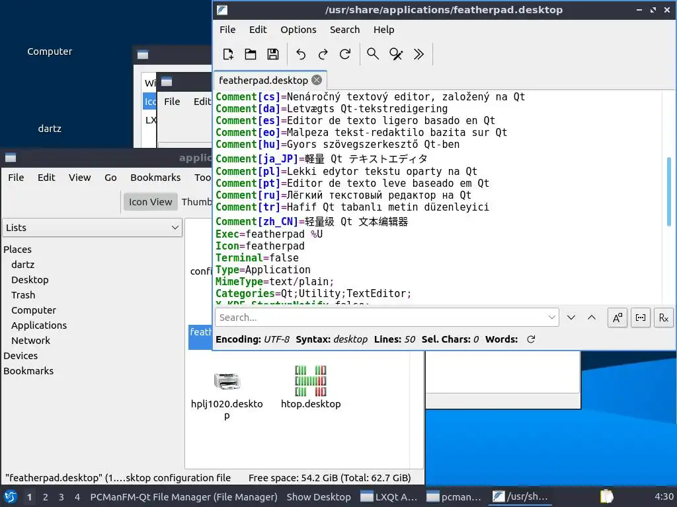This screenshot has height=507, width=677.
Task: Show more toolbar items via double chevron
Action: click(x=418, y=54)
